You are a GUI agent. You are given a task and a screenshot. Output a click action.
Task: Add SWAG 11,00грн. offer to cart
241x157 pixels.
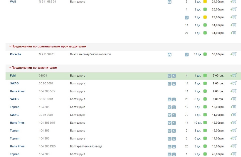[x=233, y=115]
